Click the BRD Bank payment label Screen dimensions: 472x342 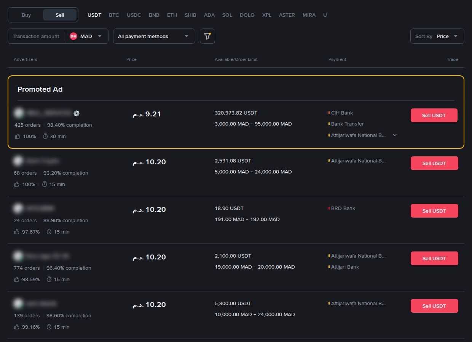(343, 208)
